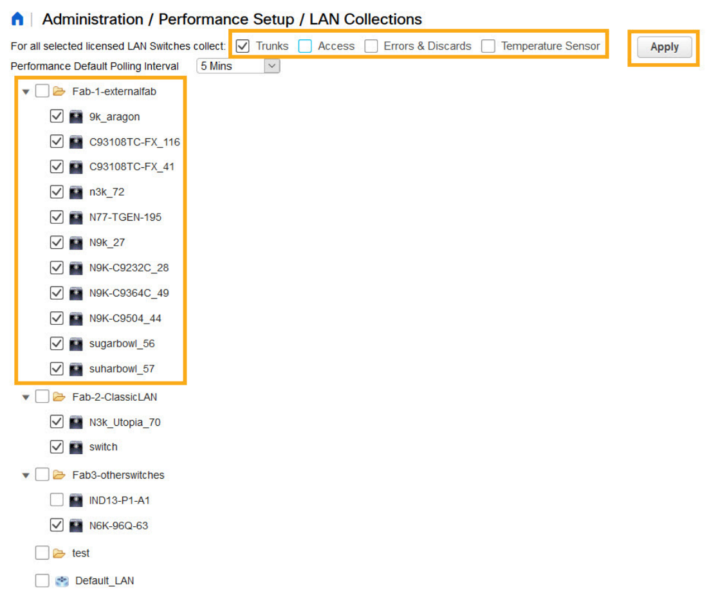The image size is (709, 597).
Task: Uncheck the sugarbowl_56 checkbox
Action: click(x=57, y=343)
